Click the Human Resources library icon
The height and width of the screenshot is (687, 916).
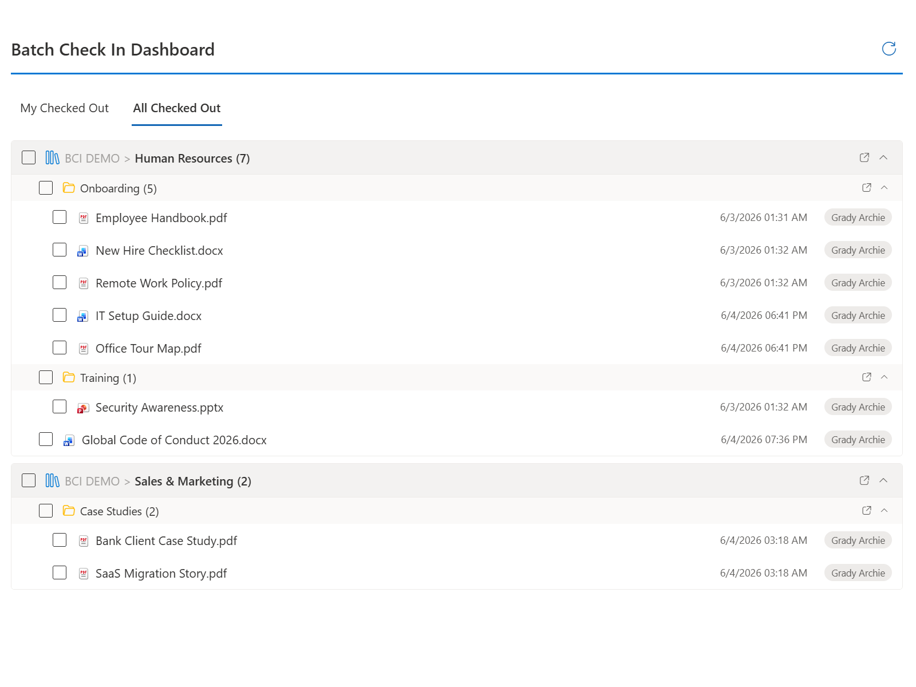(52, 157)
